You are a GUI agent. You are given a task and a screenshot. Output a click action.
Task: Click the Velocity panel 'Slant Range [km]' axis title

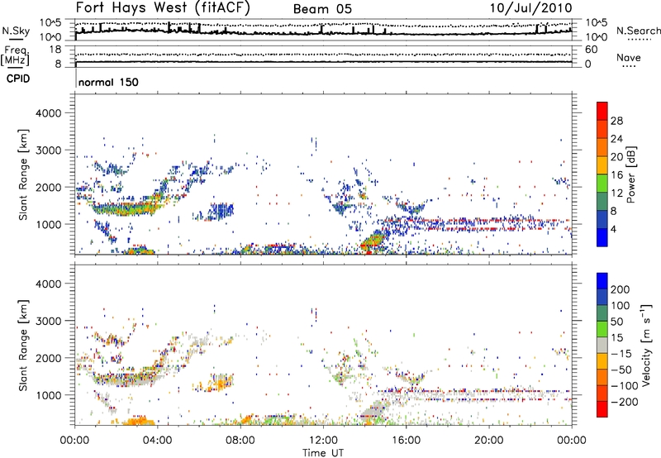(x=23, y=345)
